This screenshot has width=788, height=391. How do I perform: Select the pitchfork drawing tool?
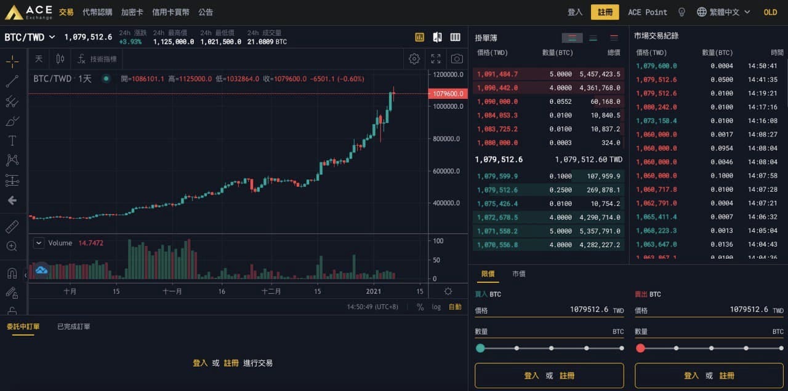click(12, 101)
